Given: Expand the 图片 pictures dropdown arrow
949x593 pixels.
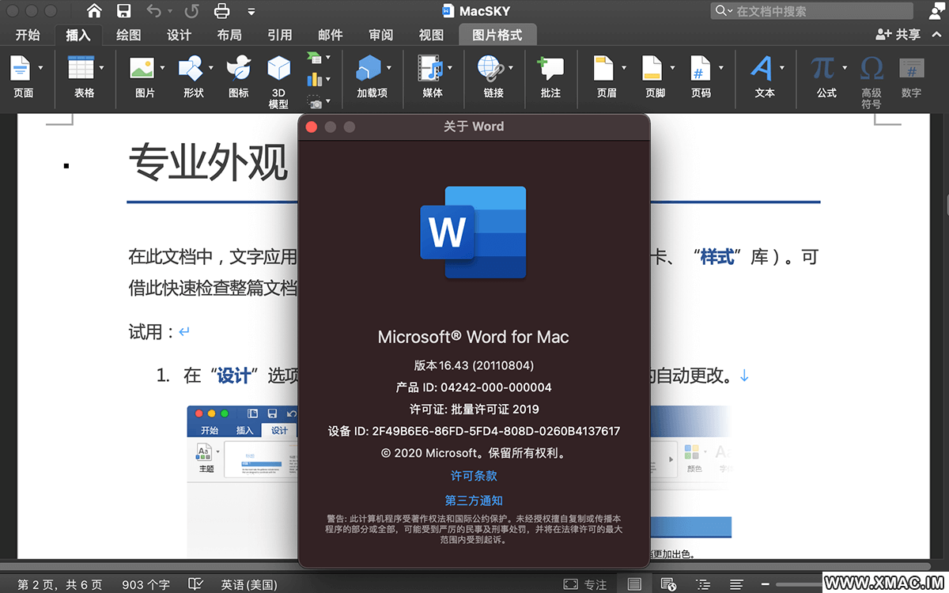Looking at the screenshot, I should click(x=162, y=68).
